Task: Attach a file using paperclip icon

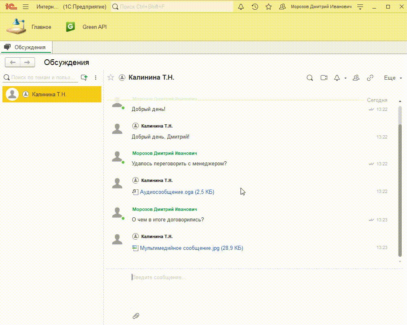Action: [136, 316]
